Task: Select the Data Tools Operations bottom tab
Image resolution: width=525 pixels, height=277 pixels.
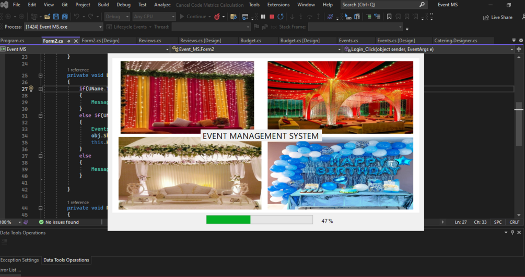Action: [x=66, y=260]
